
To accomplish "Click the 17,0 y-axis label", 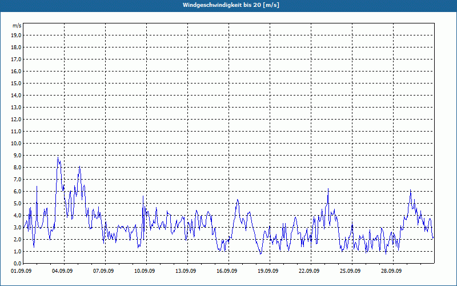I will pos(16,59).
